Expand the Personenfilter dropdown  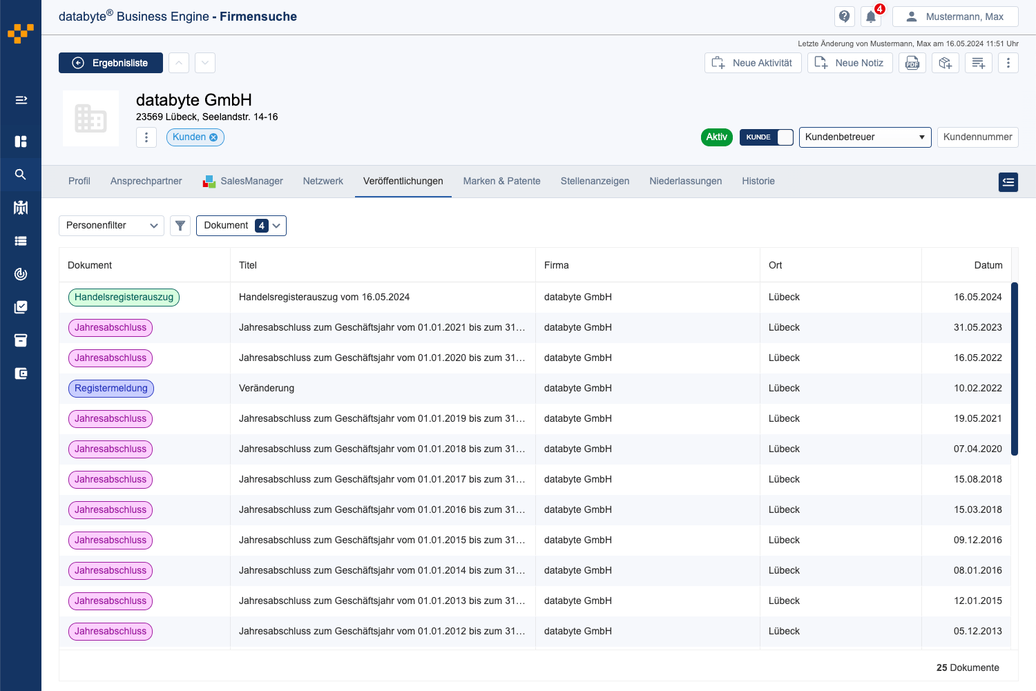point(111,226)
